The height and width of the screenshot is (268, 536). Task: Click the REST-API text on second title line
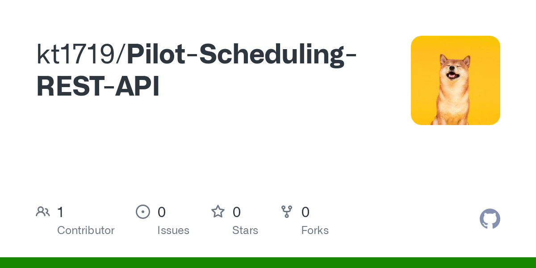coord(98,87)
